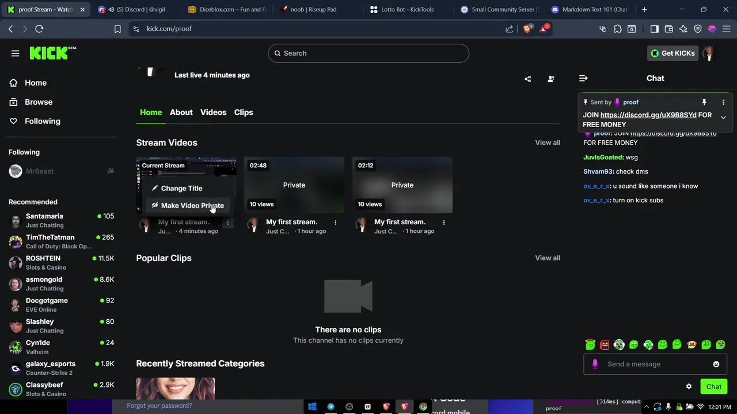Image resolution: width=737 pixels, height=414 pixels.
Task: Toggle MrBeast notification slash icon
Action: coord(111,171)
